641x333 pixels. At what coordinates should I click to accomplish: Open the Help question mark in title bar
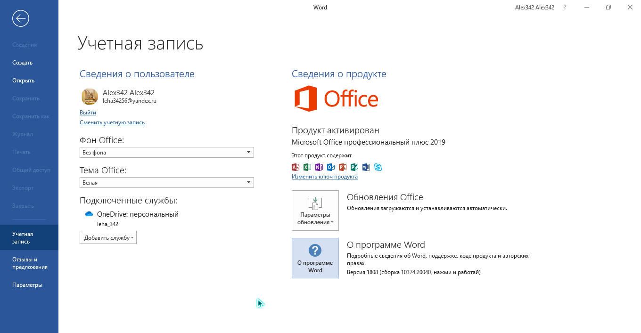tap(565, 8)
